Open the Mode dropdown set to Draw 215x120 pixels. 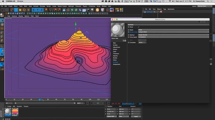pos(173,30)
